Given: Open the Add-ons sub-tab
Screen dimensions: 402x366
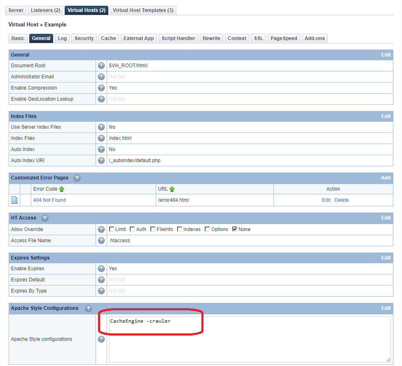Looking at the screenshot, I should pos(315,38).
